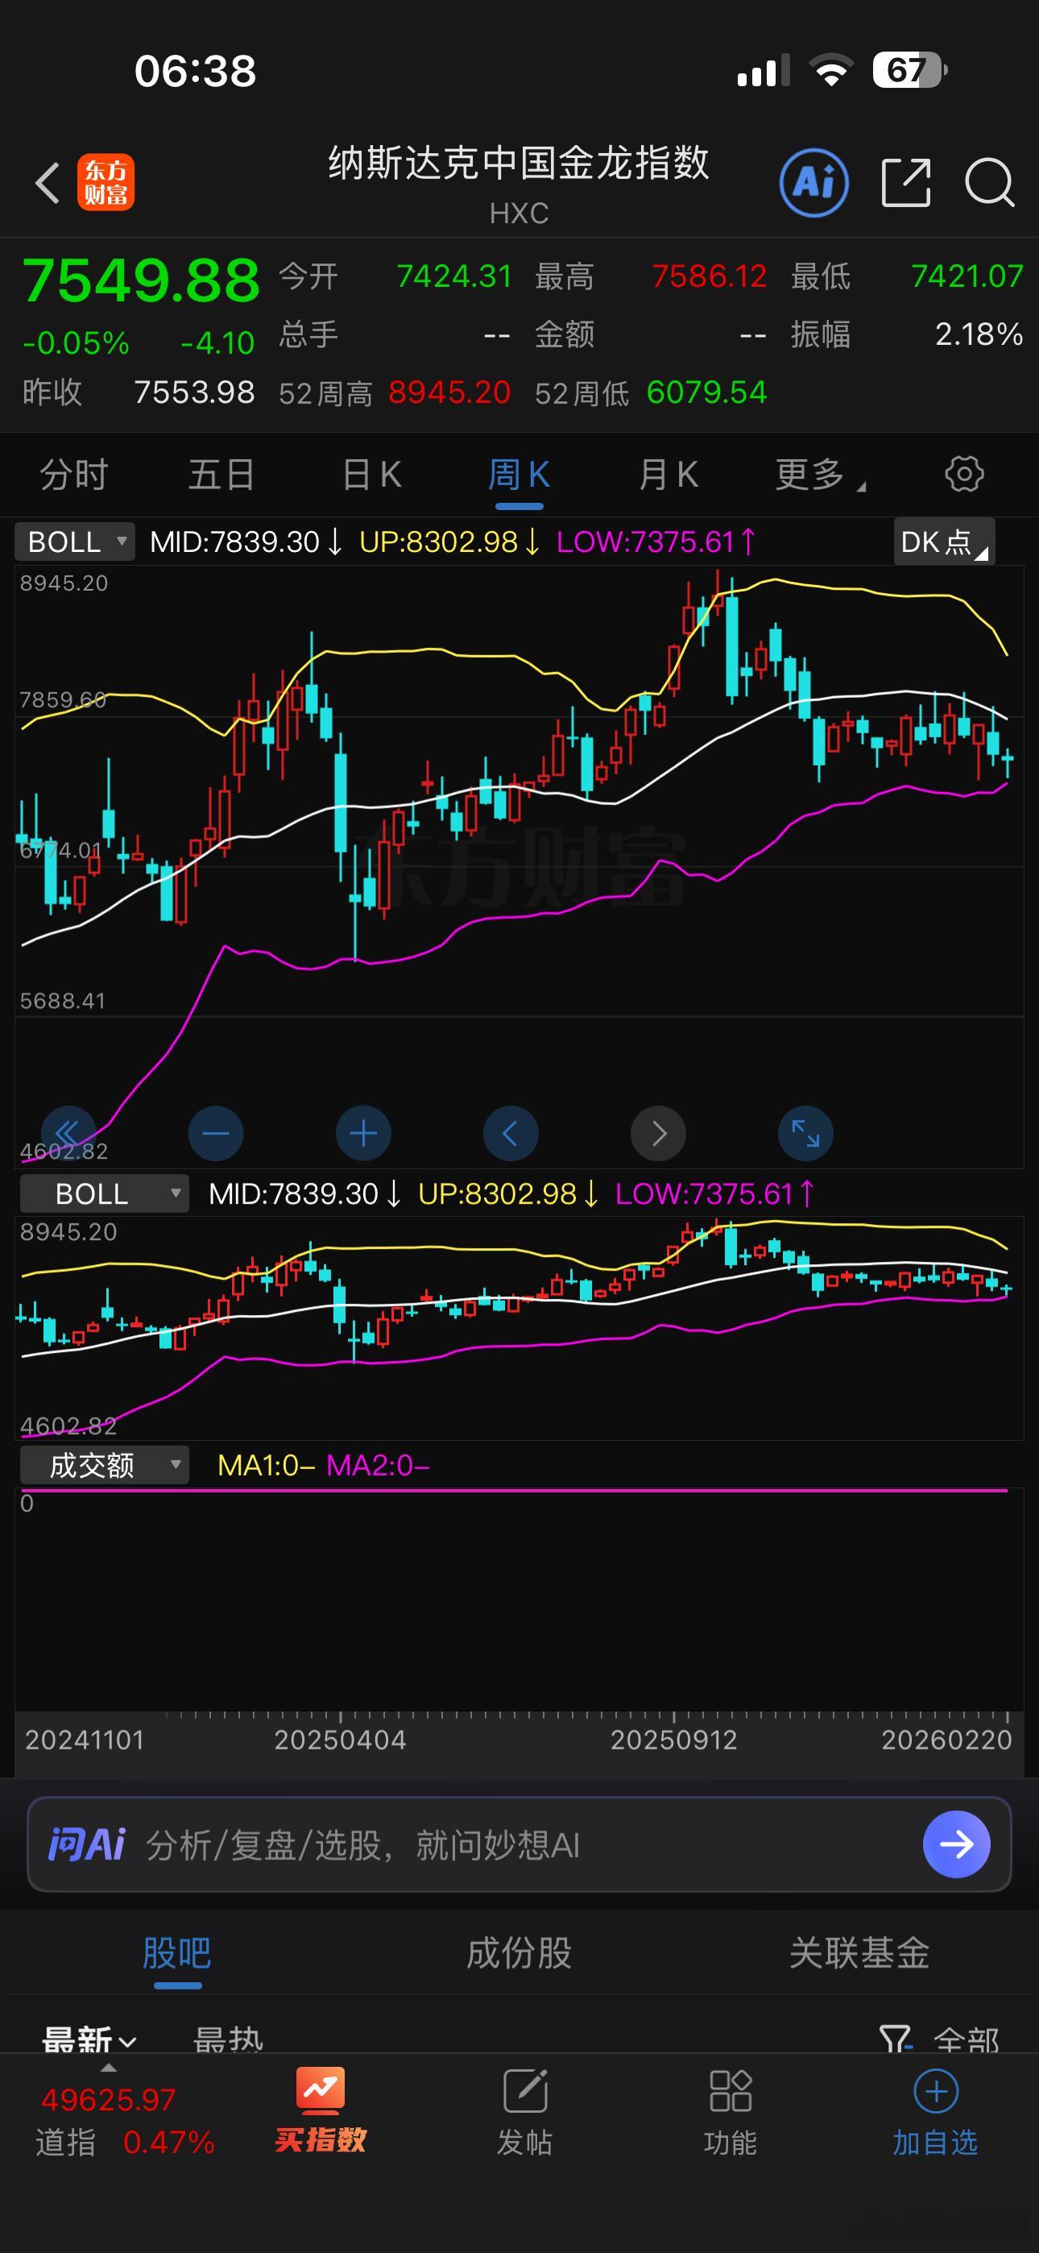Tap the 昨收 value 7553.98
The width and height of the screenshot is (1039, 2253).
[194, 392]
